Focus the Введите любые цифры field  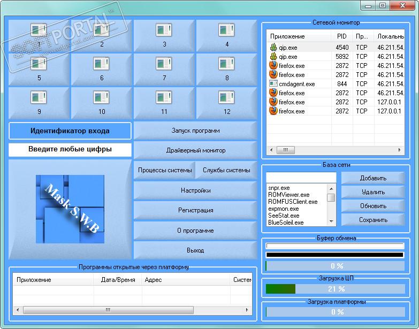click(x=70, y=150)
